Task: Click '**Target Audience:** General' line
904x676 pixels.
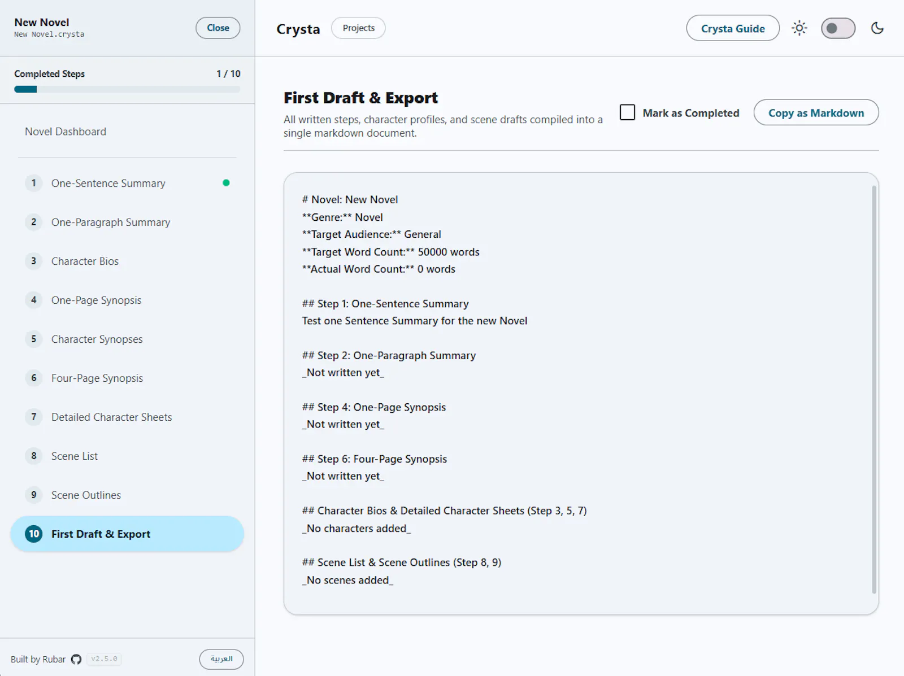Action: (x=371, y=234)
